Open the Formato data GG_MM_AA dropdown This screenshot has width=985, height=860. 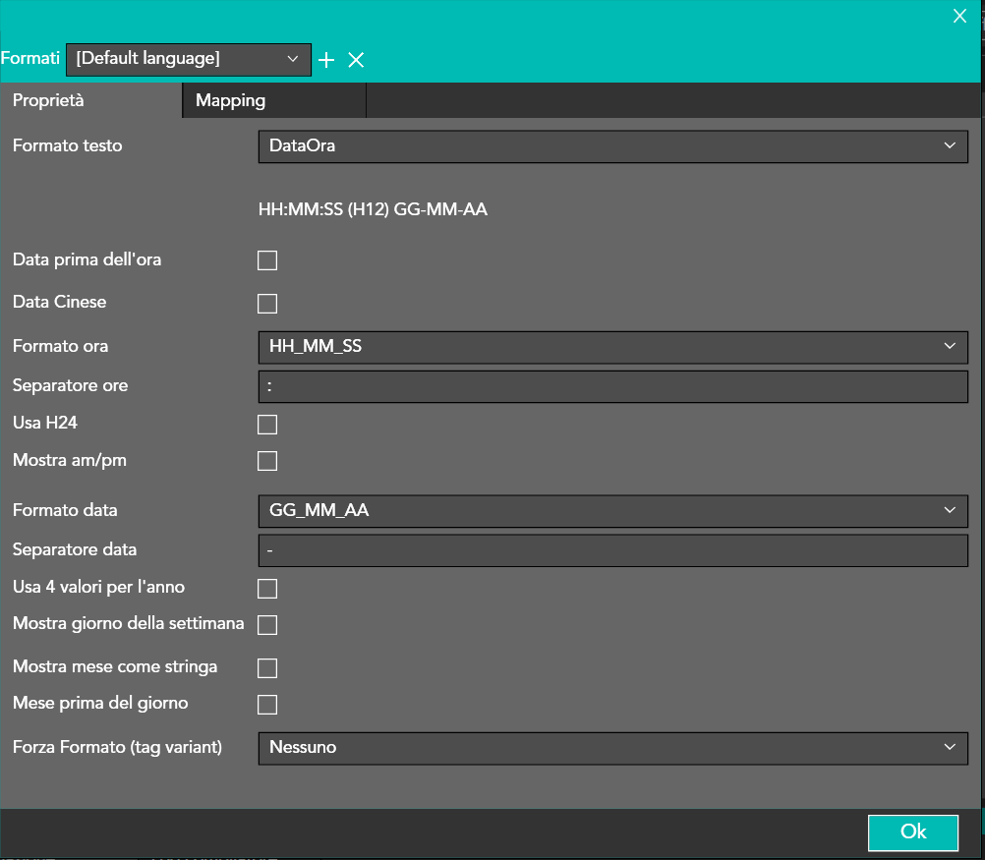613,511
